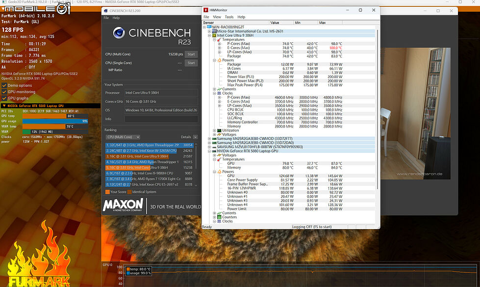Open HWMonitor Help menu

241,17
